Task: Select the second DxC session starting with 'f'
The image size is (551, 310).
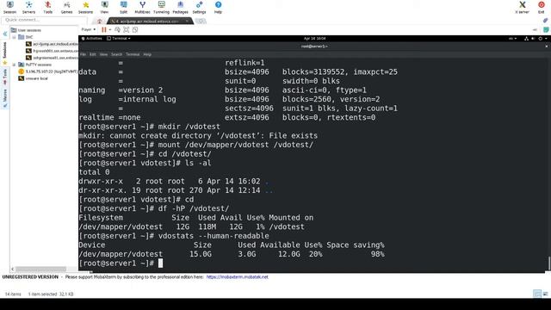Action: click(x=52, y=51)
